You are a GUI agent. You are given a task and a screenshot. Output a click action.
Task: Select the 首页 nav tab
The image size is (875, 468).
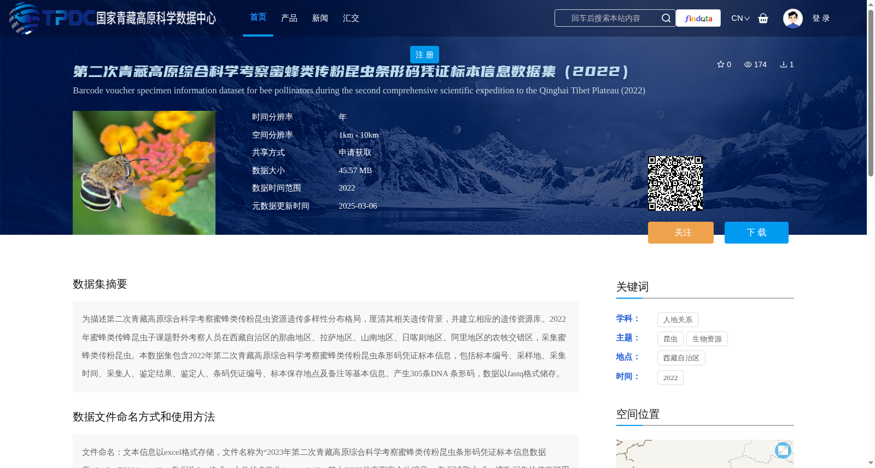(258, 17)
